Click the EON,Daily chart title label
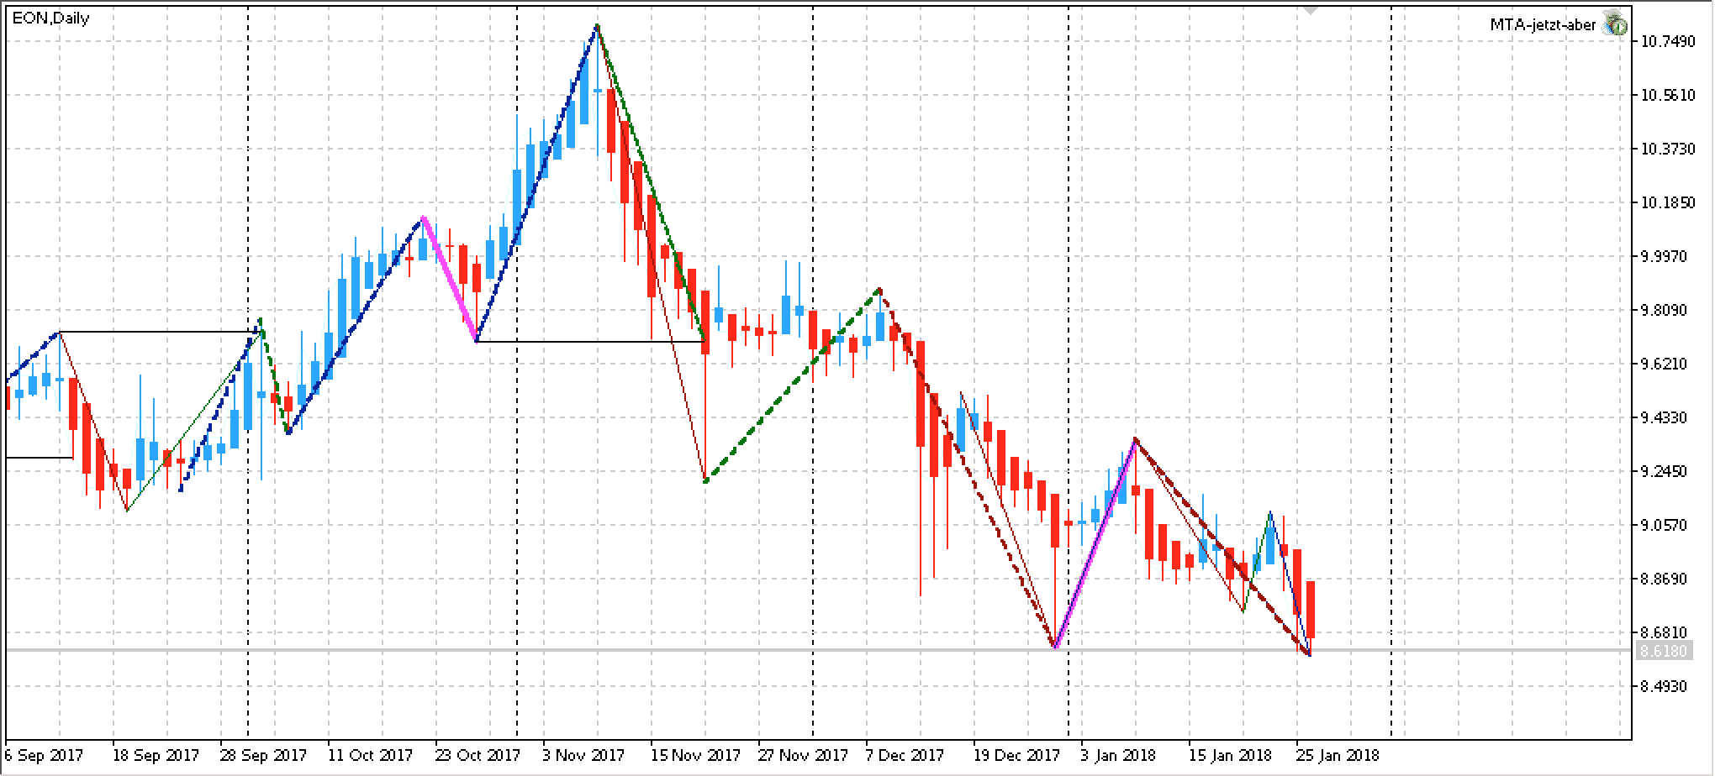This screenshot has width=1715, height=776. click(x=50, y=18)
